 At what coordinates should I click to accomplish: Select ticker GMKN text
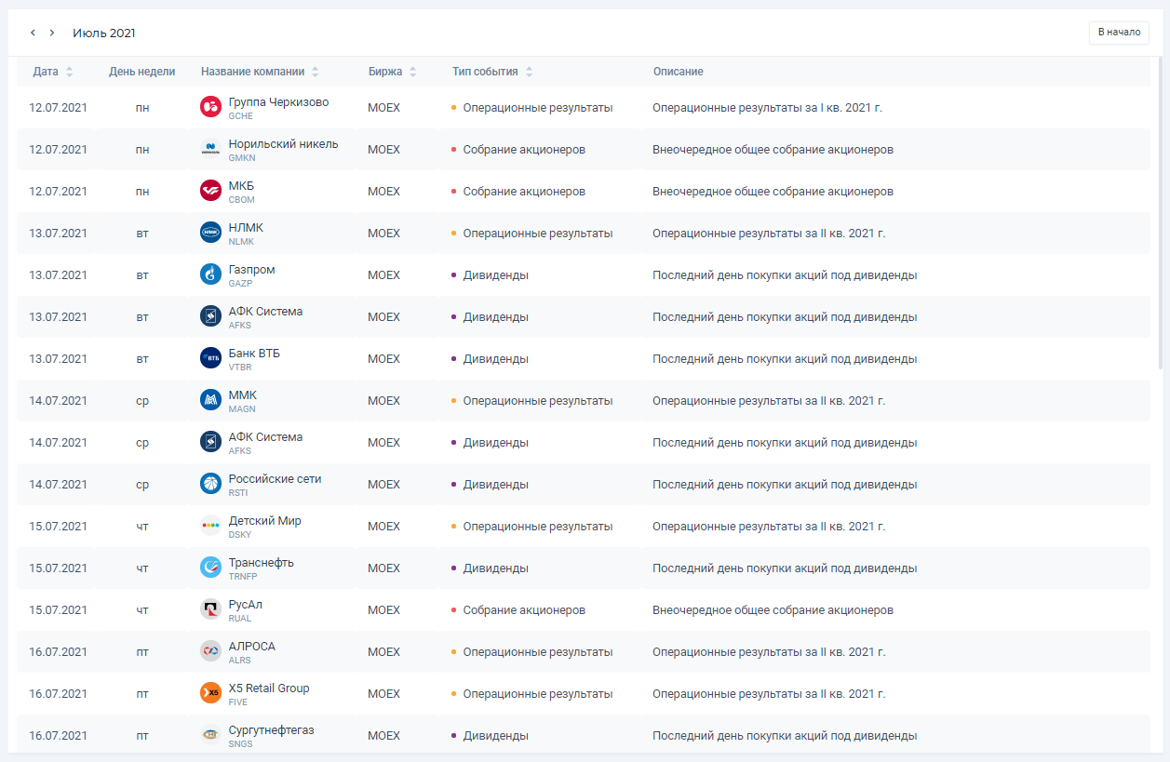coord(241,158)
